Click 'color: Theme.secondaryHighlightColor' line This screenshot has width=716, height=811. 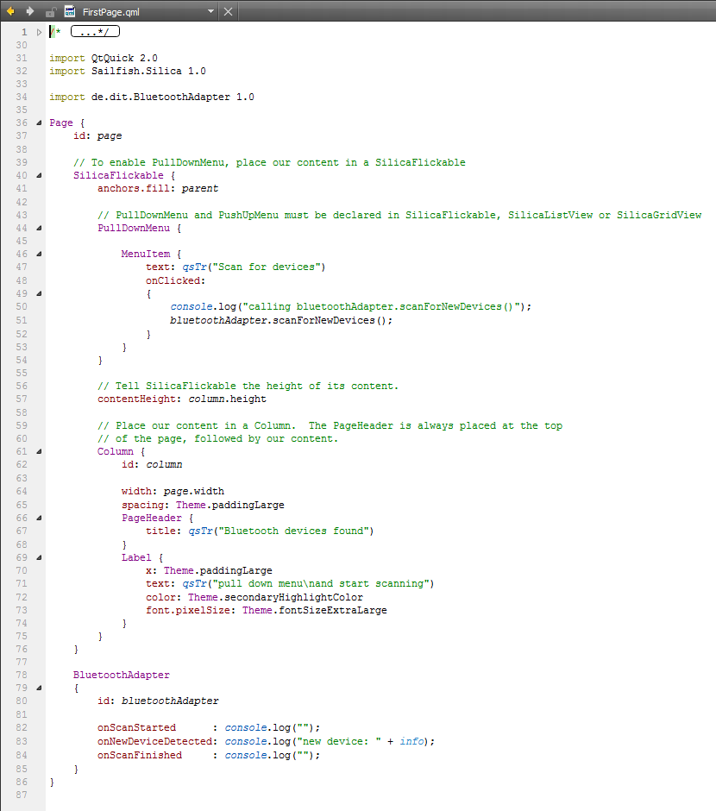click(x=254, y=597)
